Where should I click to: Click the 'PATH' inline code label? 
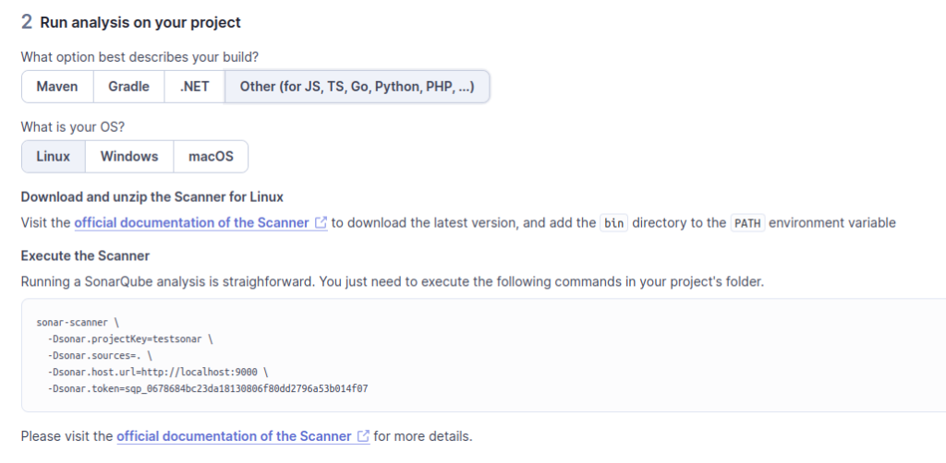point(746,223)
